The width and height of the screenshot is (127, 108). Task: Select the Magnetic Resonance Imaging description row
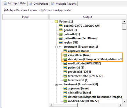click(x=95, y=97)
